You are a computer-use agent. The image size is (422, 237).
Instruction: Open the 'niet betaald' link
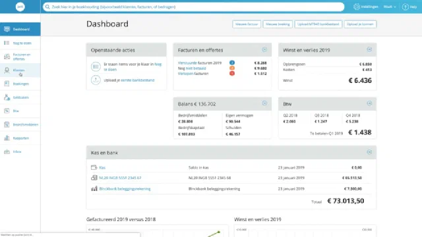pos(196,68)
